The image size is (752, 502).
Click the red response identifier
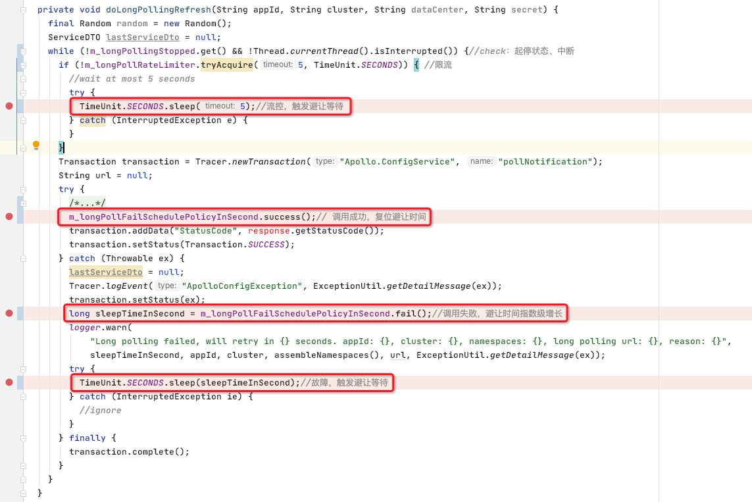pos(268,231)
